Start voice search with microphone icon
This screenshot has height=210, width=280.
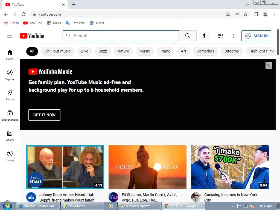point(204,36)
